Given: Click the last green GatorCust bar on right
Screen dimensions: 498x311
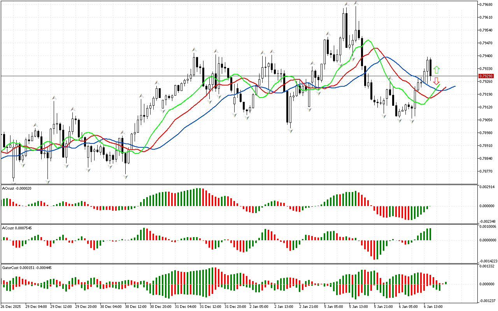Looking at the screenshot, I should tap(446, 283).
